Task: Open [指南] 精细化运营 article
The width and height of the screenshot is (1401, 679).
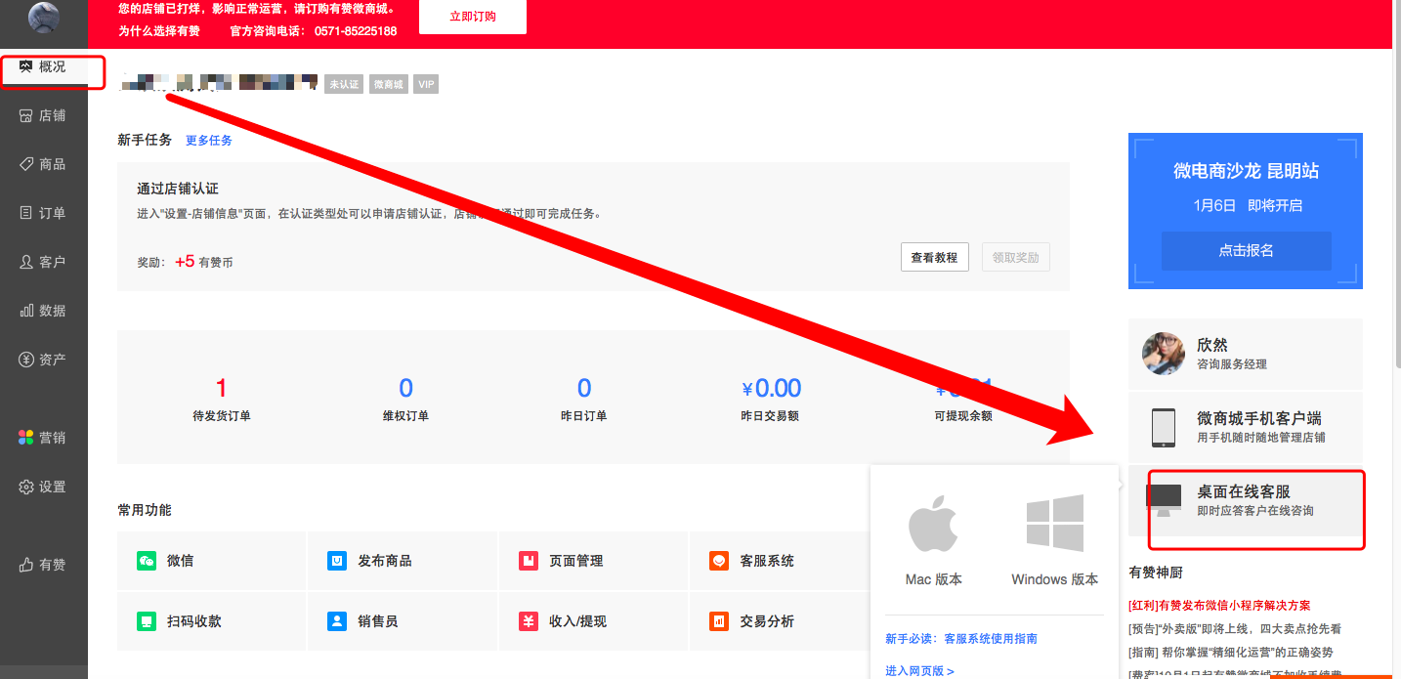Action: pyautogui.click(x=1231, y=652)
